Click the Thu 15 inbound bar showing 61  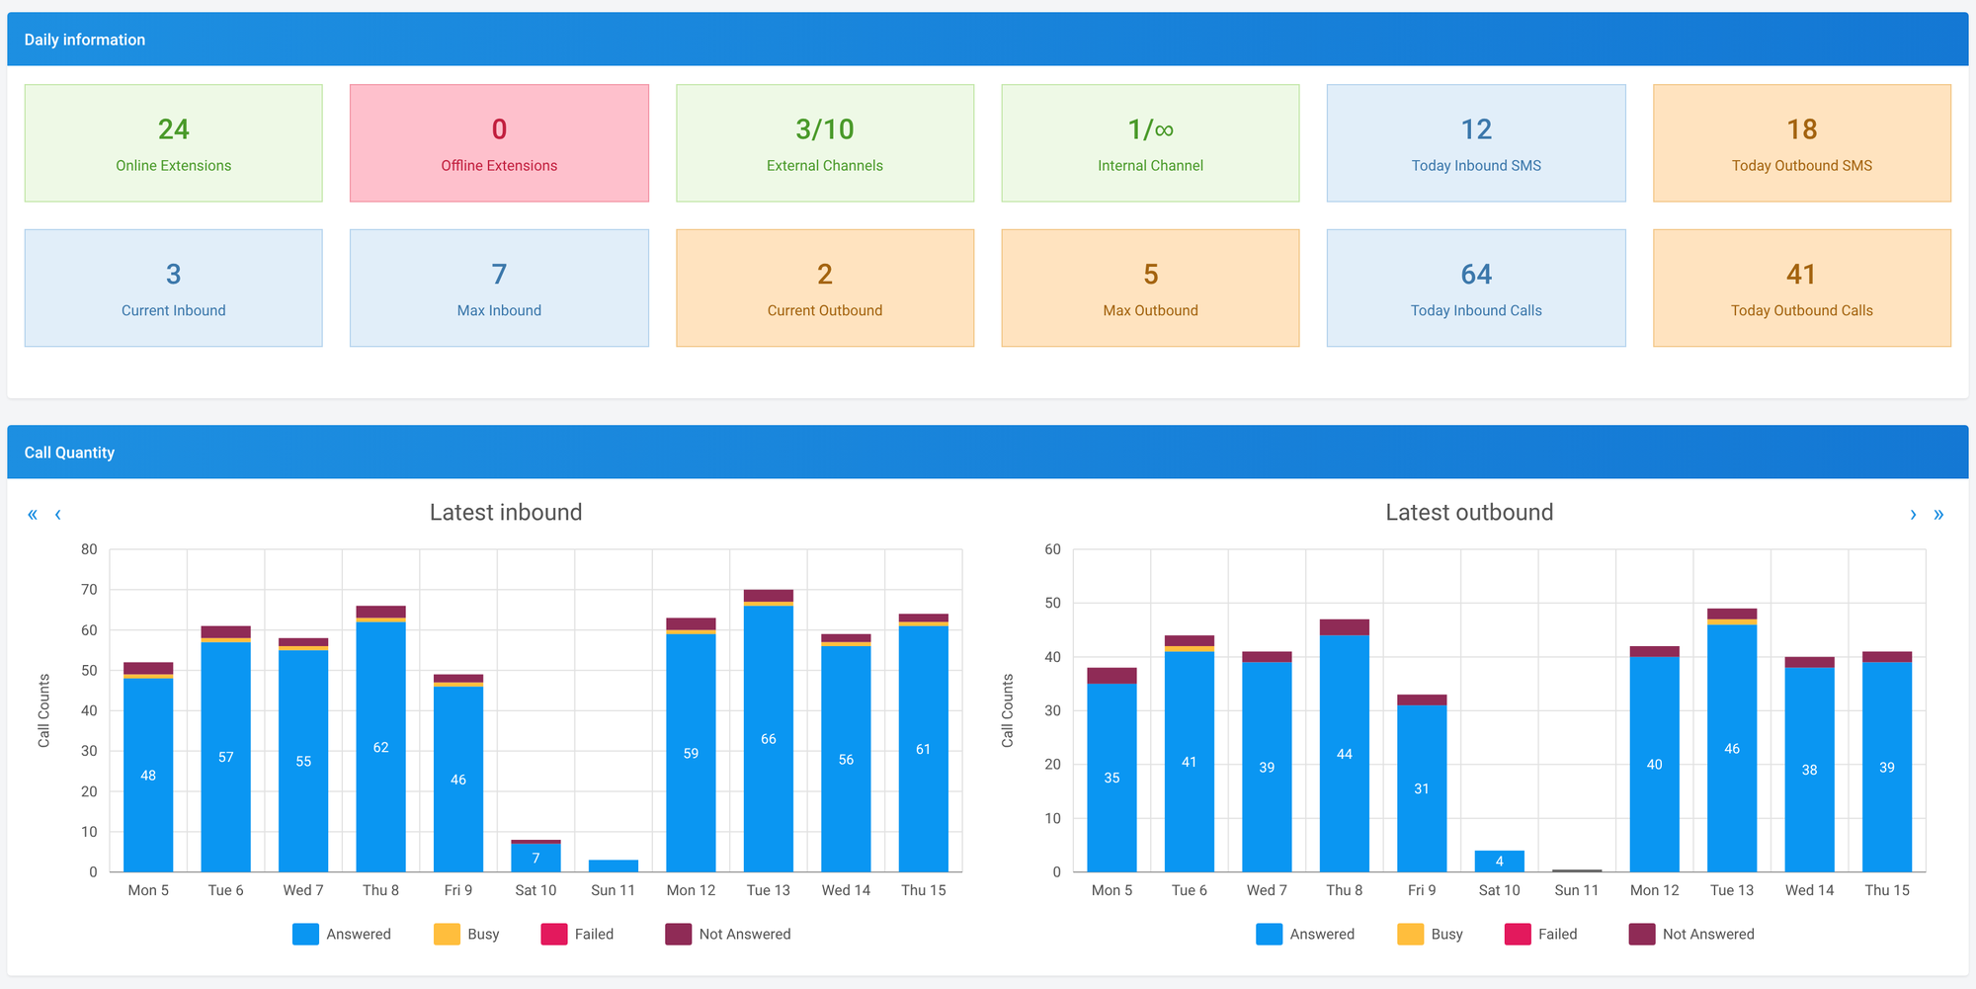924,749
